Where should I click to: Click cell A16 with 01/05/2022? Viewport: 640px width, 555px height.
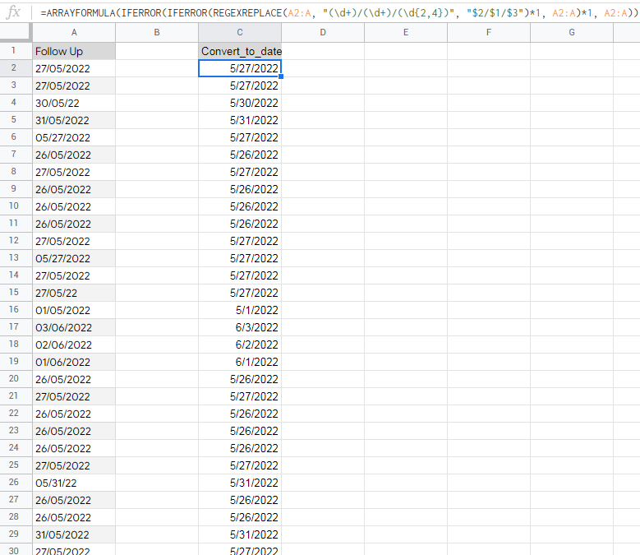[x=74, y=310]
